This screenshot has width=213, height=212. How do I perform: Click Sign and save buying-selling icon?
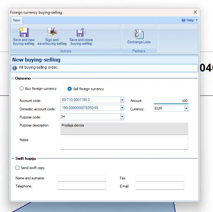[52, 32]
